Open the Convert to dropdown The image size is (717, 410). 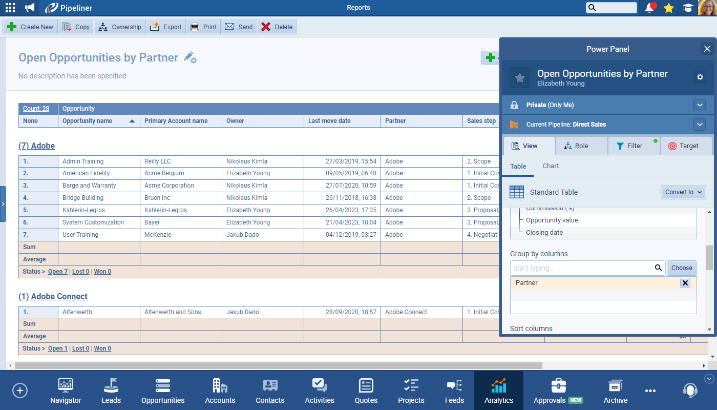pos(683,192)
